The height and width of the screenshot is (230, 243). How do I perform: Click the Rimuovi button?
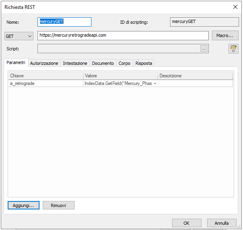tap(58, 205)
